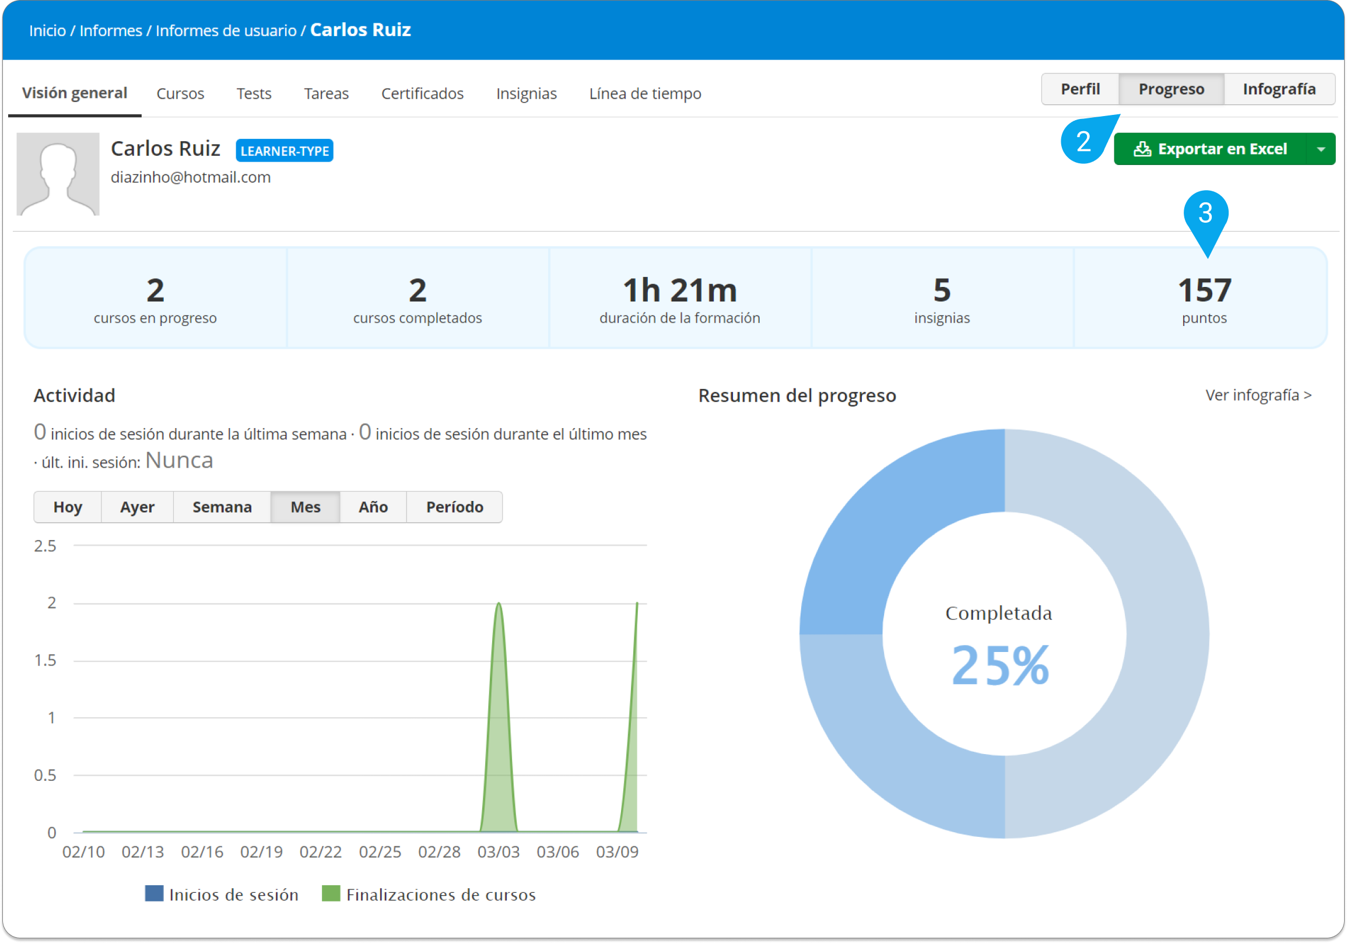The image size is (1347, 943).
Task: Open the Línea de tiempo tab
Action: pos(646,94)
